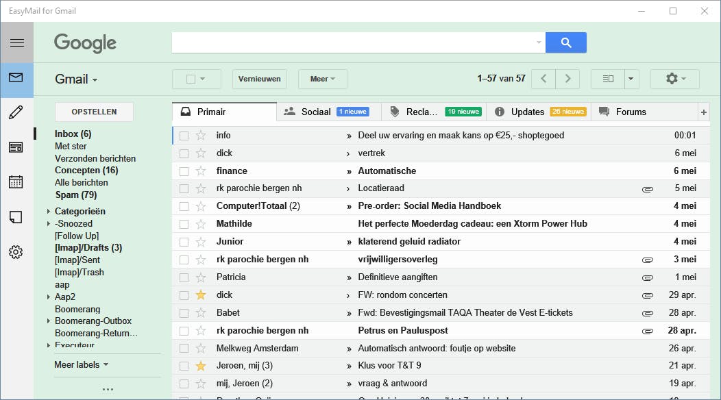Viewport: 721px width, 400px height.
Task: Open the calendar sidebar icon
Action: (x=16, y=182)
